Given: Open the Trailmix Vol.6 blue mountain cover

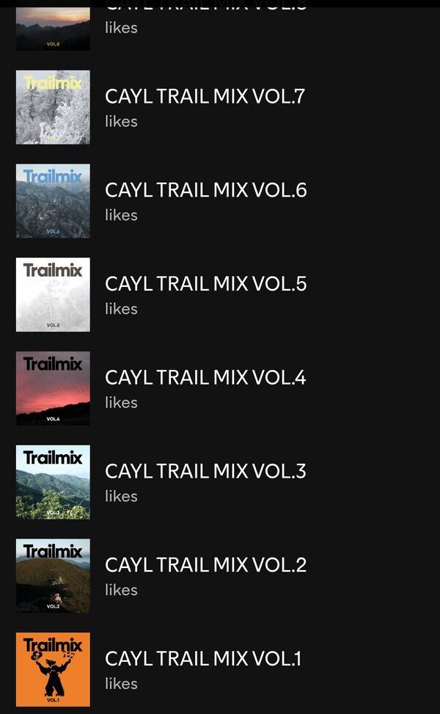Looking at the screenshot, I should point(53,201).
